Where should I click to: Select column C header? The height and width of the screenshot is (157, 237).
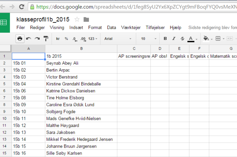tap(134, 49)
